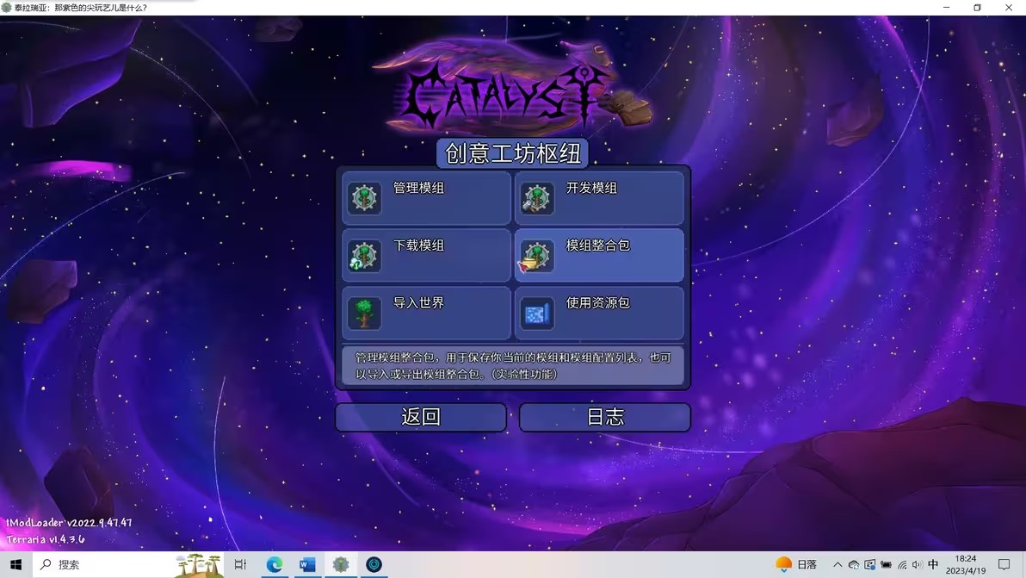This screenshot has height=578, width=1026.
Task: Open the 日志 (Logs) panel
Action: [x=604, y=417]
